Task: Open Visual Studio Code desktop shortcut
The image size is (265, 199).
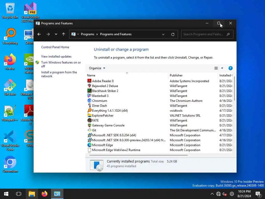Action: 10,141
